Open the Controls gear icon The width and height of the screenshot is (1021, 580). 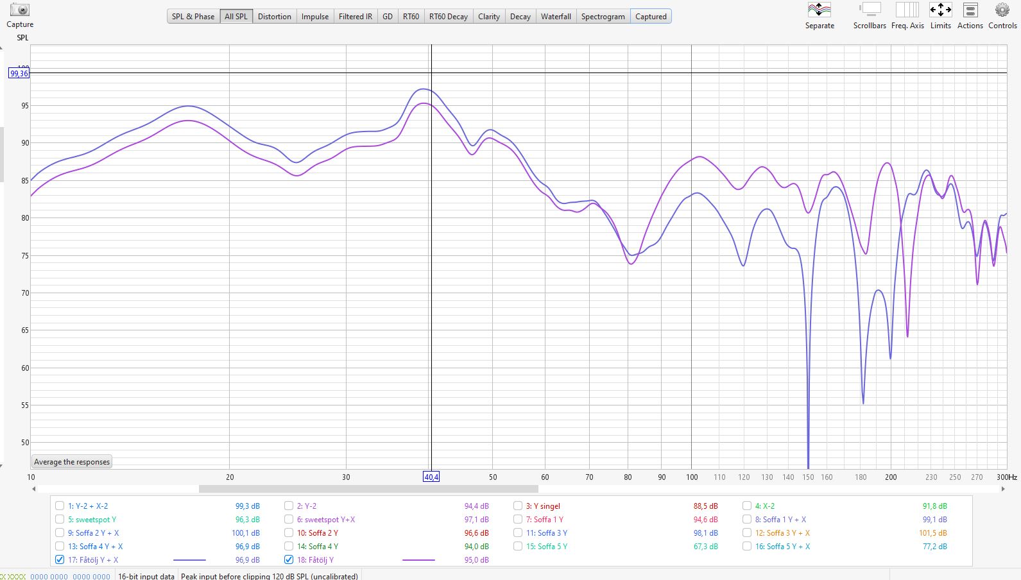tap(1002, 10)
